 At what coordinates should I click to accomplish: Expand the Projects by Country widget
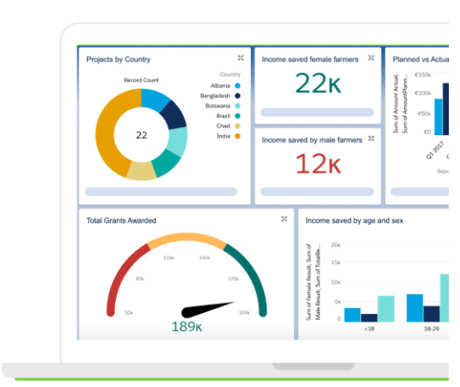241,58
